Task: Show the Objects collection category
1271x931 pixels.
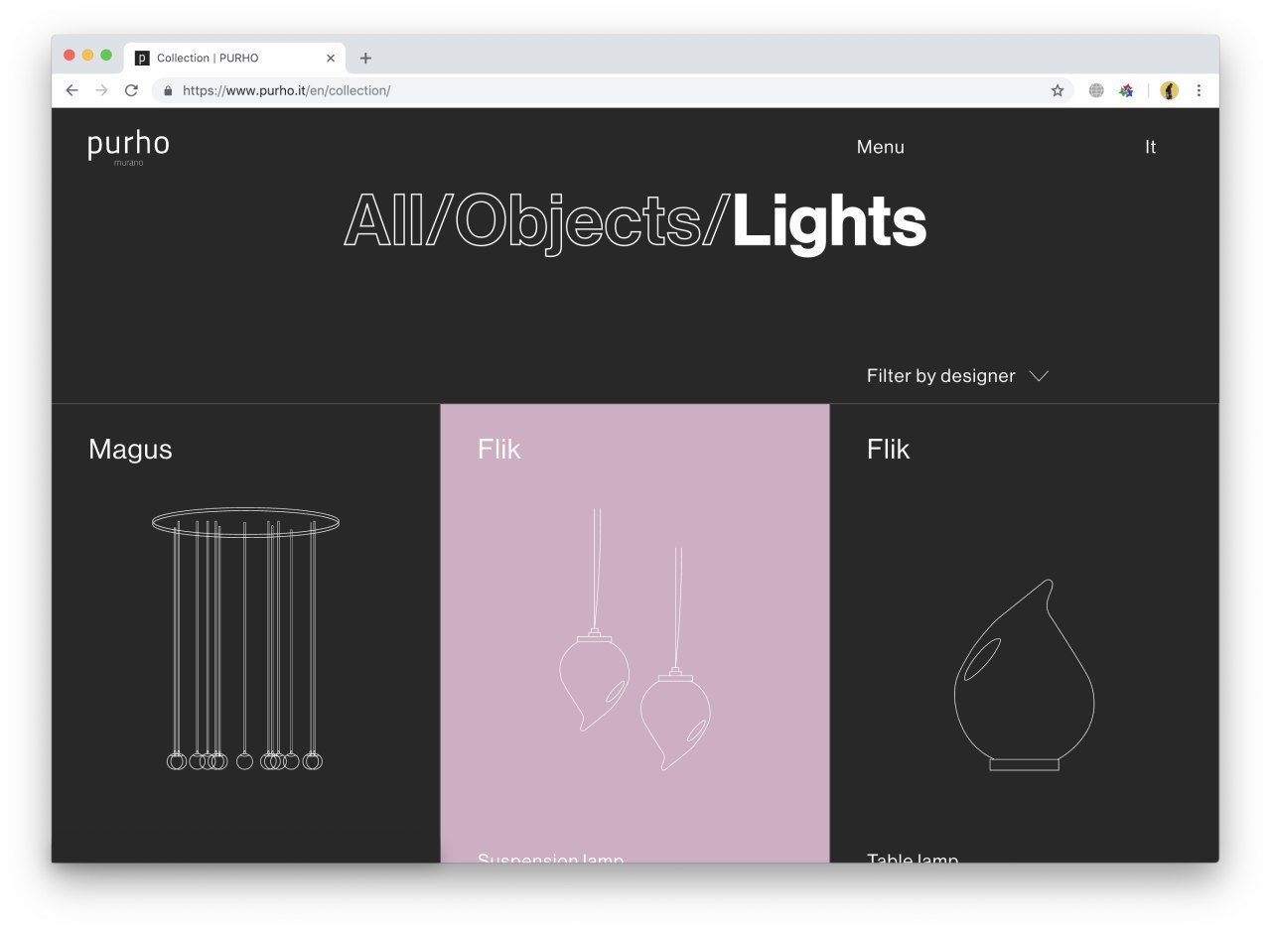Action: [x=578, y=222]
